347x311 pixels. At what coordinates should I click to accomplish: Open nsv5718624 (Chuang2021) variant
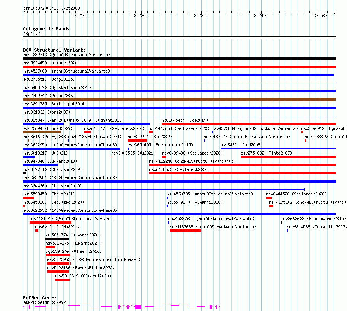pos(95,137)
